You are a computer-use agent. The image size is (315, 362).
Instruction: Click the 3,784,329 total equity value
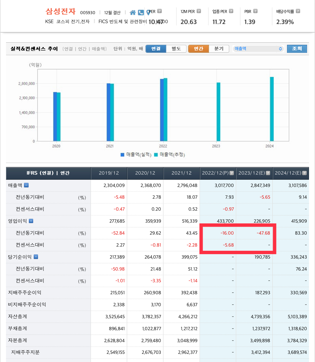tap(297, 341)
